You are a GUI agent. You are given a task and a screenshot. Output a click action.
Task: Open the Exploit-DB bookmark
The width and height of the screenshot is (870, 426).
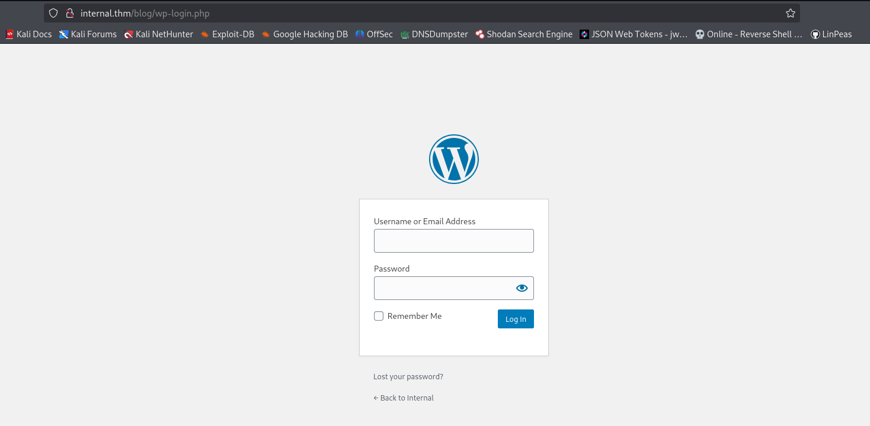[x=227, y=34]
